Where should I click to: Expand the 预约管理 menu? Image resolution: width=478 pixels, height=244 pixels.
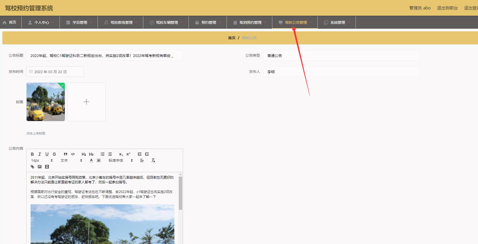pos(208,22)
